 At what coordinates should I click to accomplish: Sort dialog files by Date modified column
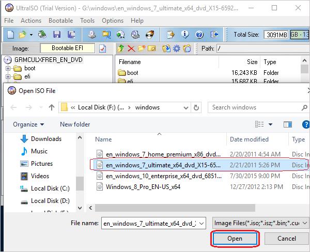pos(257,139)
